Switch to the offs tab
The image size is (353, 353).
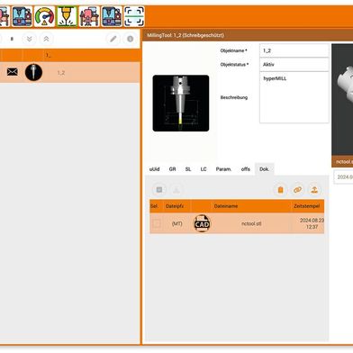(x=246, y=169)
